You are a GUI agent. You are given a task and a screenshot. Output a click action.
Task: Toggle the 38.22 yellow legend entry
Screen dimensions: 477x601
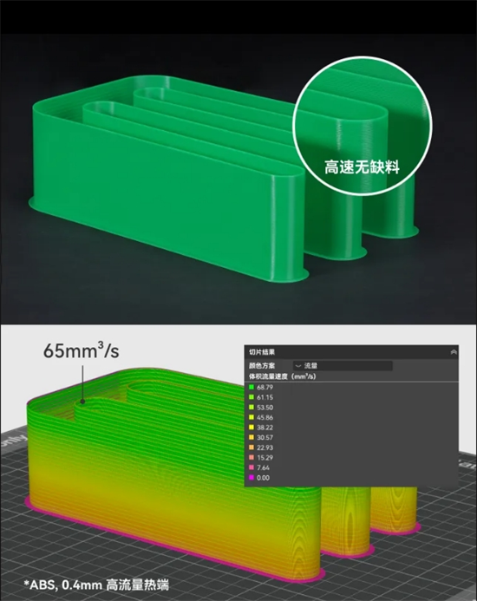coord(261,428)
